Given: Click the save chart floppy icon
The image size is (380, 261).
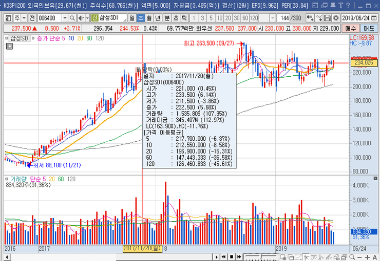Looking at the screenshot, I should pyautogui.click(x=327, y=18).
